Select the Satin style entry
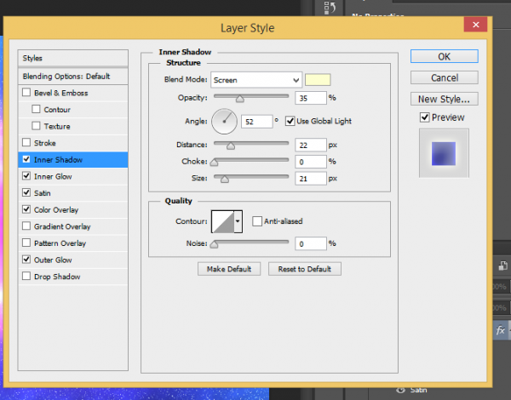This screenshot has width=511, height=400. tap(44, 193)
